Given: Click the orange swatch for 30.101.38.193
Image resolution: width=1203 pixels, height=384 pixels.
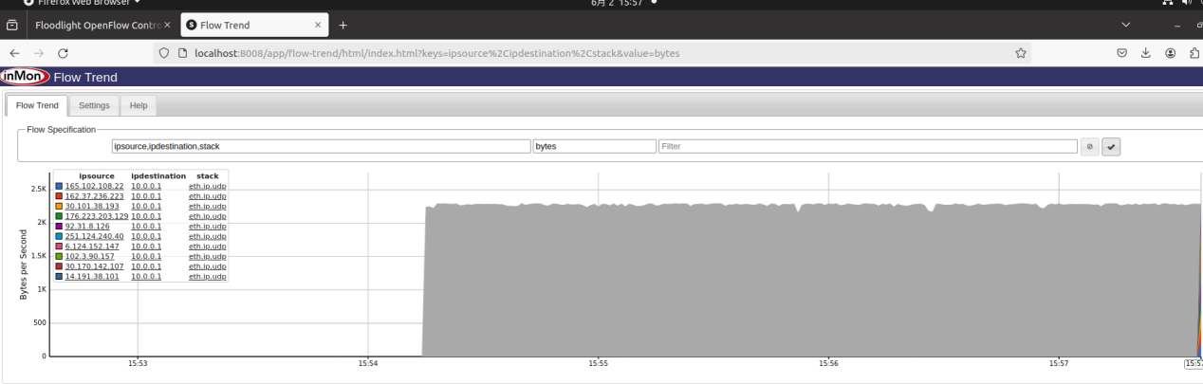Looking at the screenshot, I should [59, 206].
